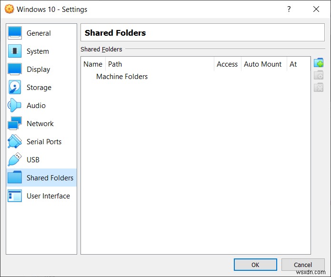Select the Audio speaker icon

15,105
